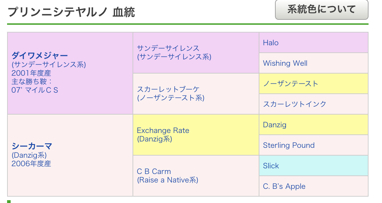Click シーカーマ's 2006年度産 text
382x203 pixels.
tap(31, 164)
